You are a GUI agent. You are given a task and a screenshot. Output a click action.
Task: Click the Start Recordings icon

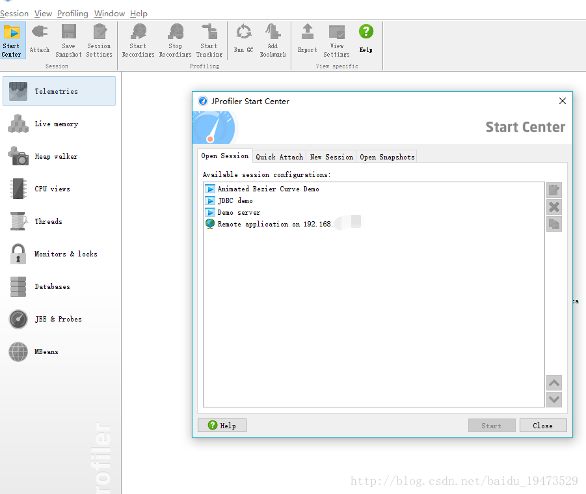click(139, 31)
